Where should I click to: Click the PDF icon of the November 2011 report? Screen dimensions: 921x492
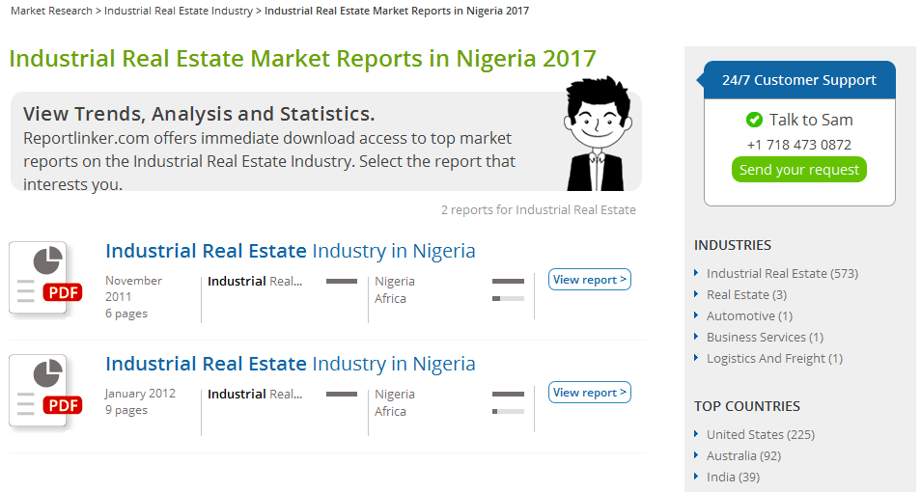tap(45, 278)
